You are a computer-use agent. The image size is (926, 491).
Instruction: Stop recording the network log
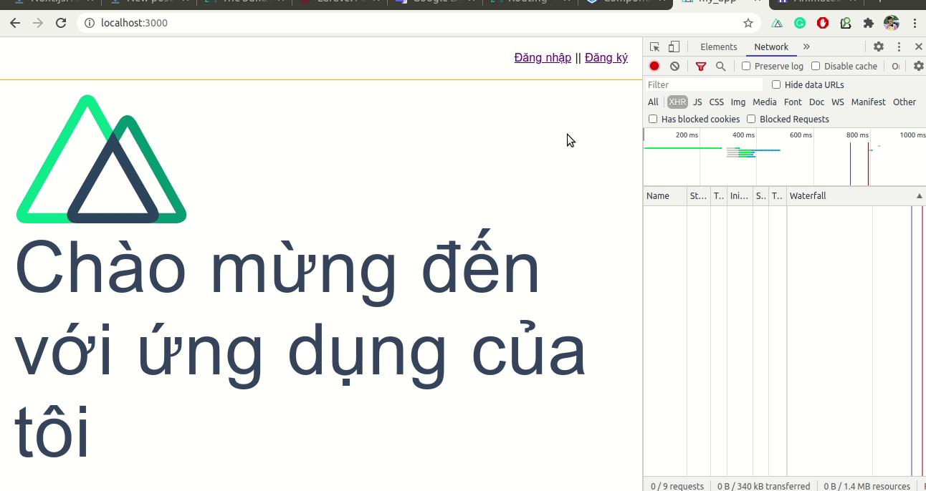(x=654, y=66)
